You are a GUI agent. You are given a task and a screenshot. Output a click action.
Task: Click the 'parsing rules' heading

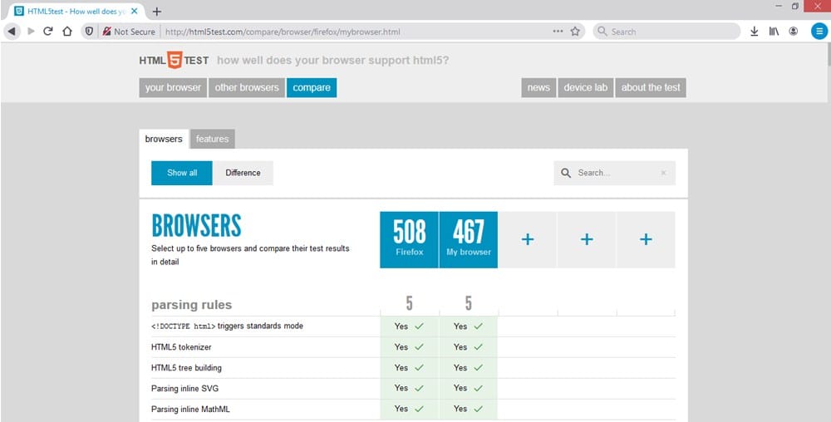[x=192, y=305]
